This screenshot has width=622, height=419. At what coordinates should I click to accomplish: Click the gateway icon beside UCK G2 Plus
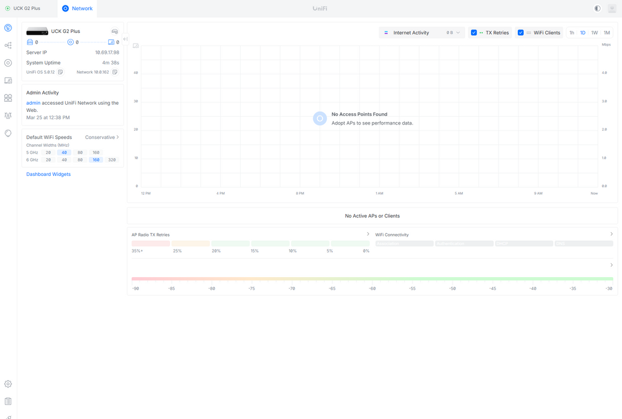tap(114, 31)
